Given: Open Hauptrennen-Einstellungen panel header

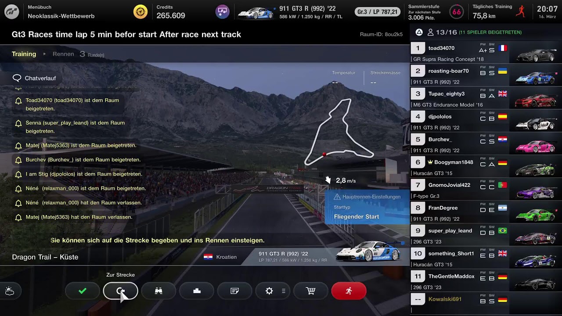Looking at the screenshot, I should click(x=367, y=197).
